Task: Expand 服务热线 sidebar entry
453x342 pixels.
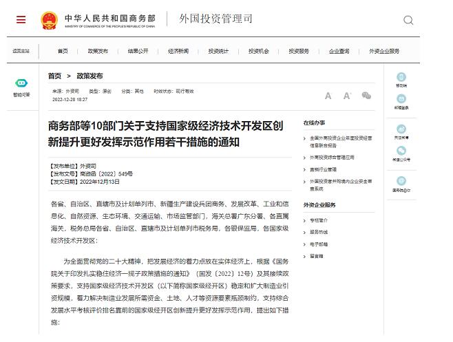Action: [x=319, y=232]
